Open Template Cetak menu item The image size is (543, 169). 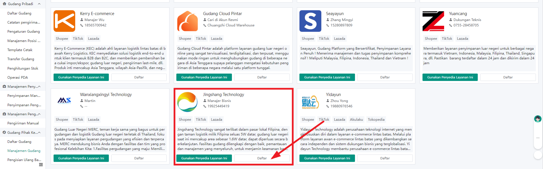click(20, 50)
